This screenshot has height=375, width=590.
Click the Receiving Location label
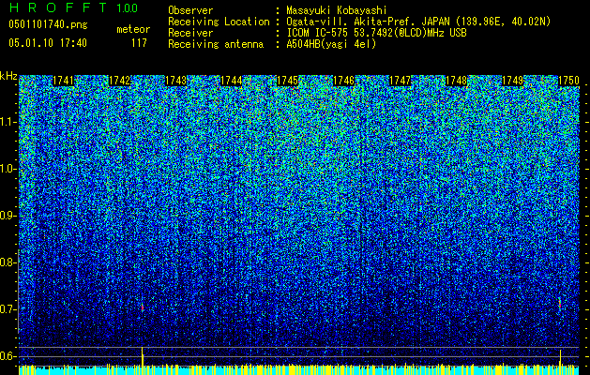coord(219,22)
